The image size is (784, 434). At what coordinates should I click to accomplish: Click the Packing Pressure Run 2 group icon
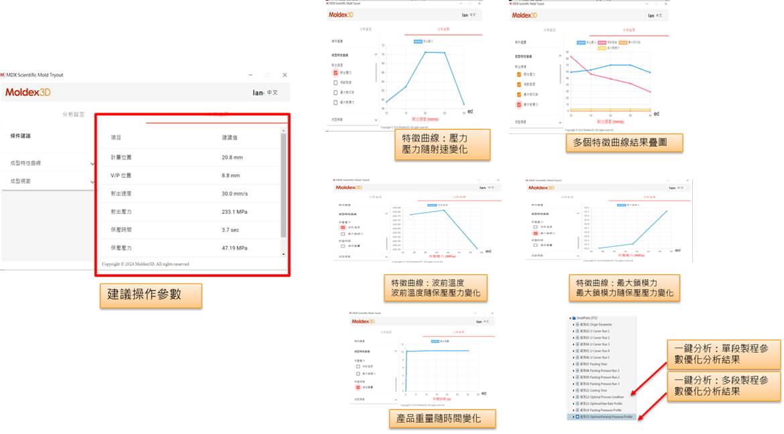(577, 377)
